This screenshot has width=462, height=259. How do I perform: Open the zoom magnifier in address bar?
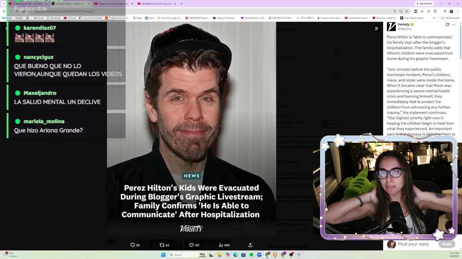pos(395,11)
